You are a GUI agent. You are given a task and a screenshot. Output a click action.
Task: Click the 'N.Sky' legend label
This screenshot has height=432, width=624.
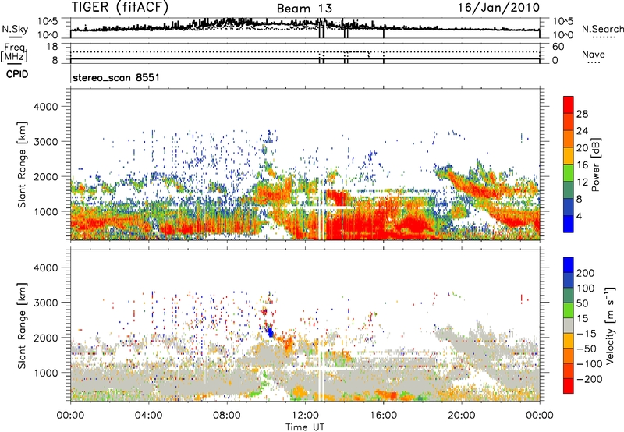[15, 29]
